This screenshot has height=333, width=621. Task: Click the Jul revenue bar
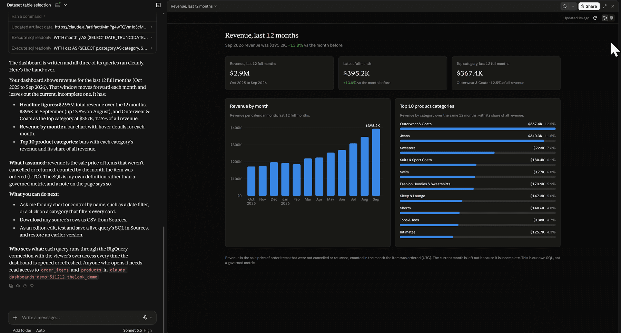353,170
